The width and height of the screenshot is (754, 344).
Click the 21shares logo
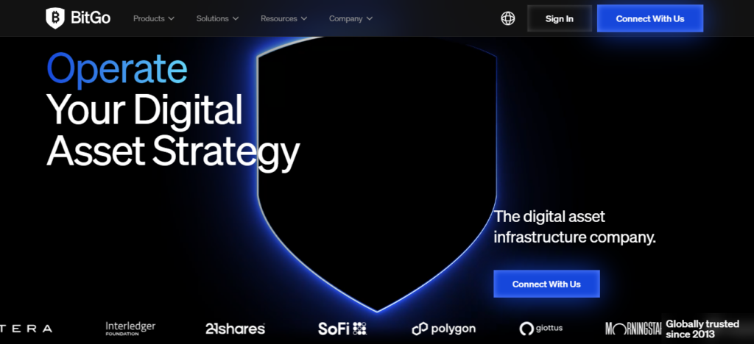(x=235, y=329)
